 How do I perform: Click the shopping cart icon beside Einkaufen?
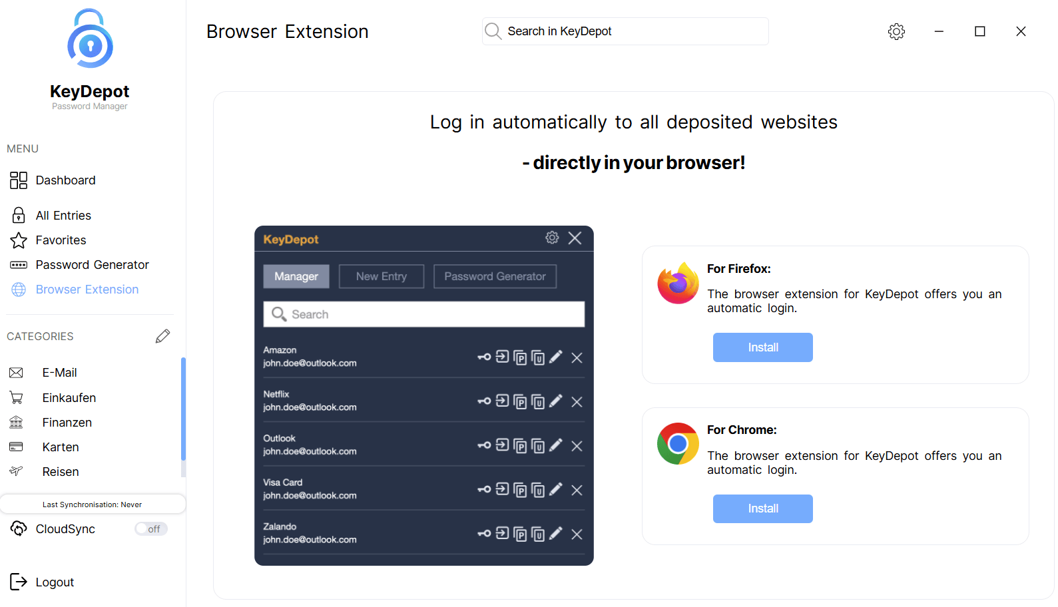point(16,398)
